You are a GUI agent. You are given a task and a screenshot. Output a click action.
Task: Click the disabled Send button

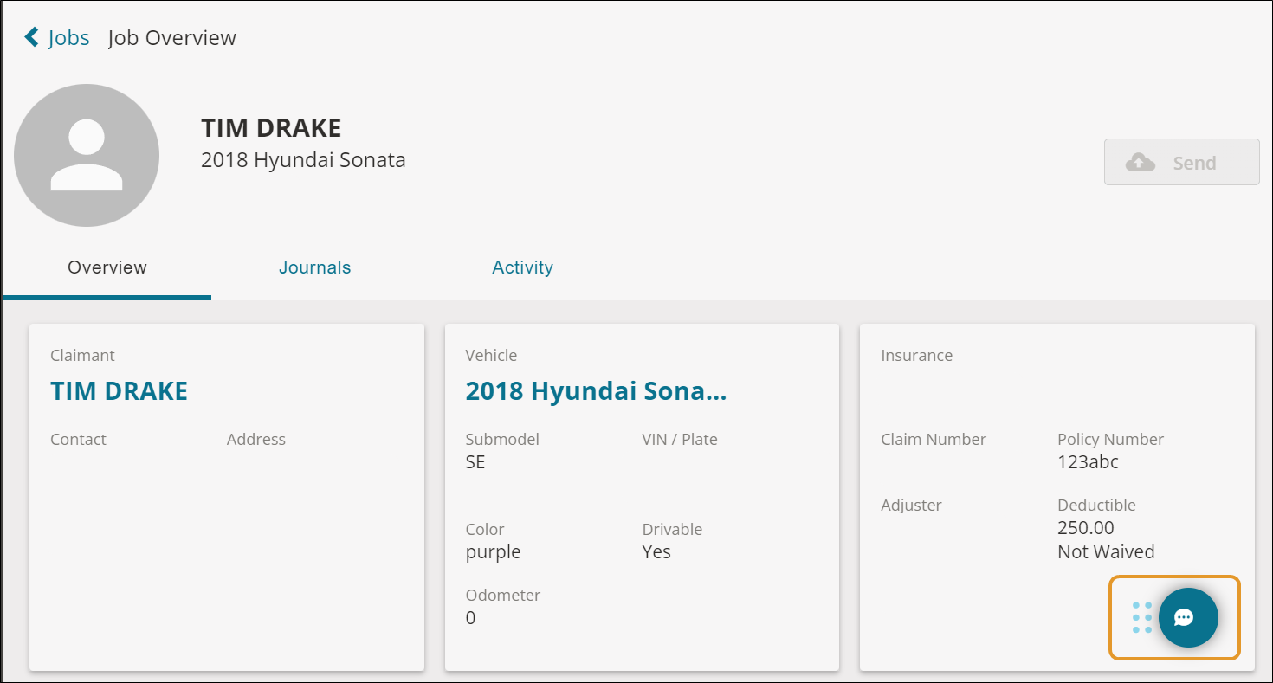click(x=1181, y=162)
